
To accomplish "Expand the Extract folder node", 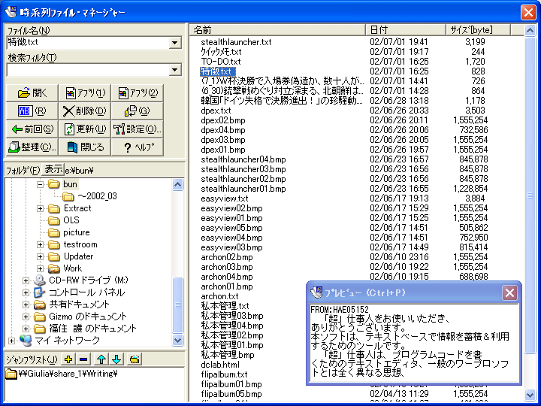I will pos(40,208).
